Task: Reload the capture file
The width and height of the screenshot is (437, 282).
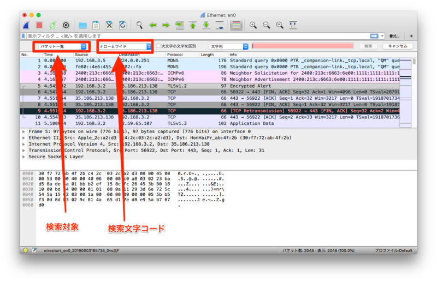Action: (x=122, y=25)
